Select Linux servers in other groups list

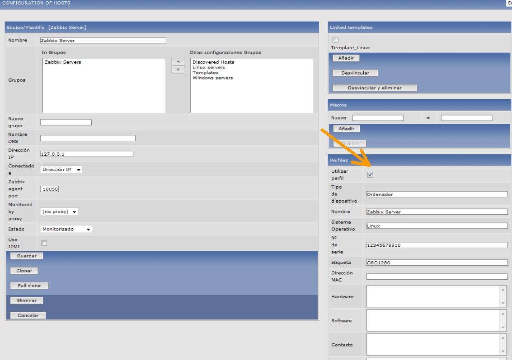click(207, 67)
